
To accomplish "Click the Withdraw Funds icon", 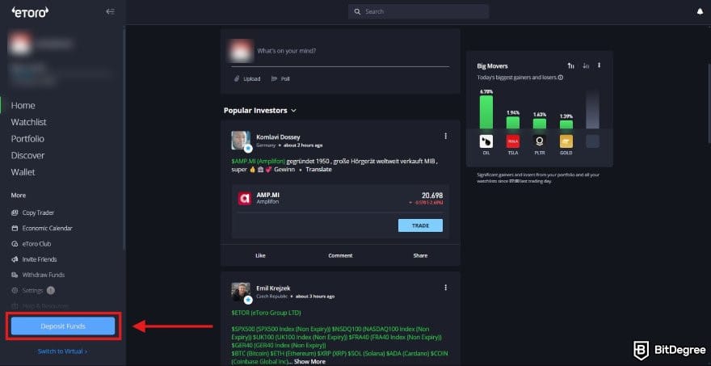I will (x=15, y=275).
